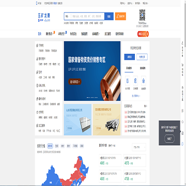186x186 pixels.
Task: Click the third service icon under the services tabs
Action: 144,81
